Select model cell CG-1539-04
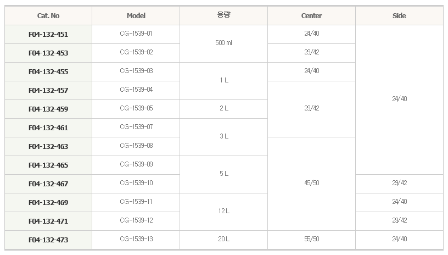This screenshot has height=255, width=448. [x=136, y=90]
